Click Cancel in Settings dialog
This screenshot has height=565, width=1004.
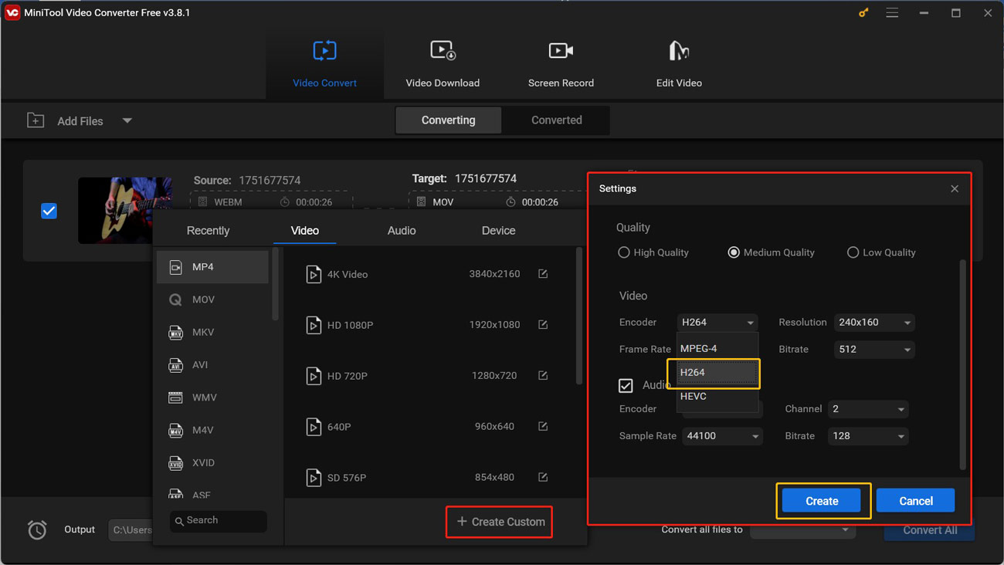(916, 501)
